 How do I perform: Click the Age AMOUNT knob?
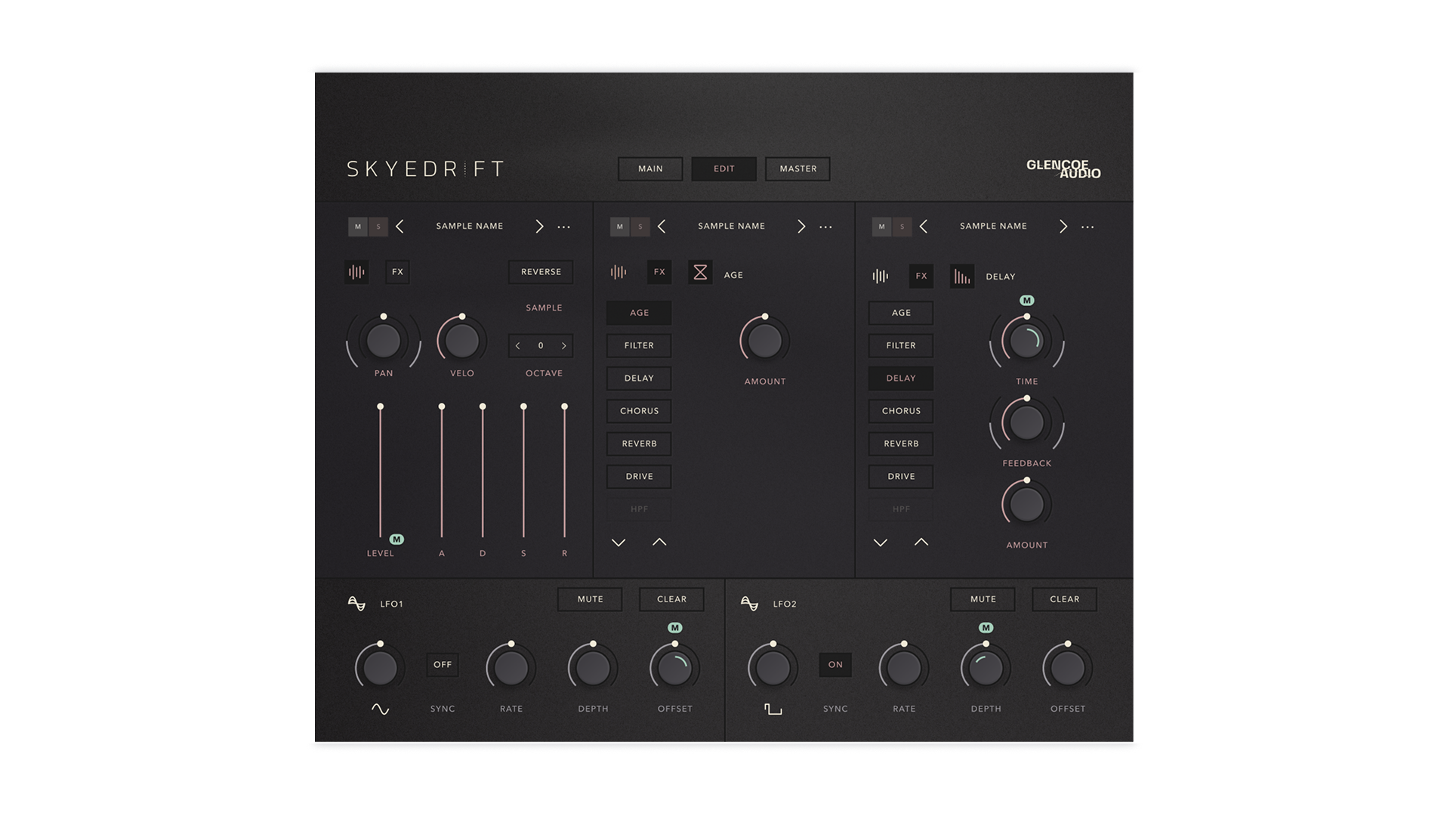(x=765, y=342)
